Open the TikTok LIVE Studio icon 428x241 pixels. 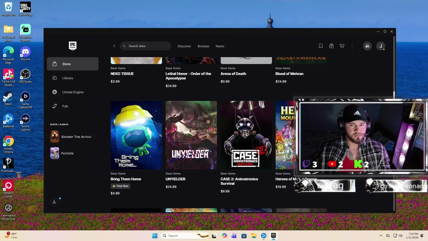[x=8, y=78]
